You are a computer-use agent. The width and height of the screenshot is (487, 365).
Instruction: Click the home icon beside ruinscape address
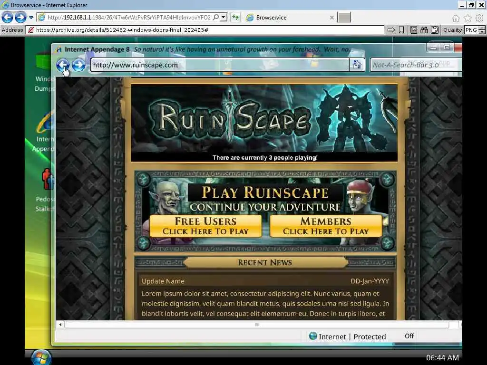[x=357, y=65]
